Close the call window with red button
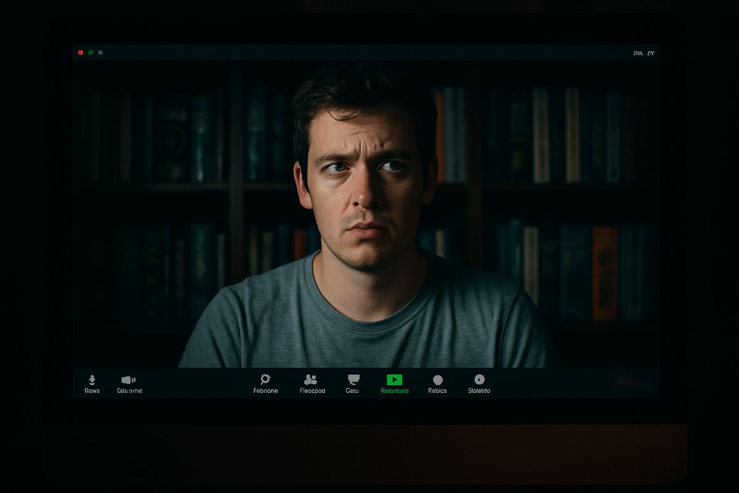The image size is (739, 493). click(81, 53)
